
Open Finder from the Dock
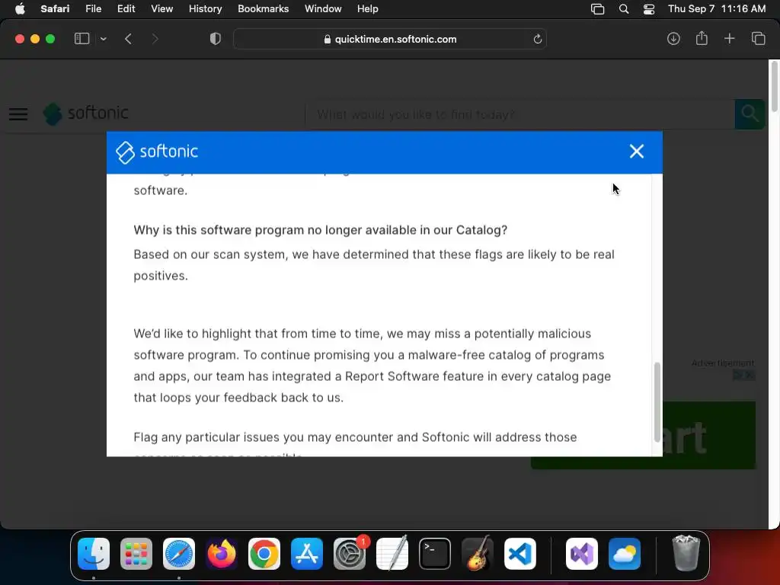tap(94, 554)
